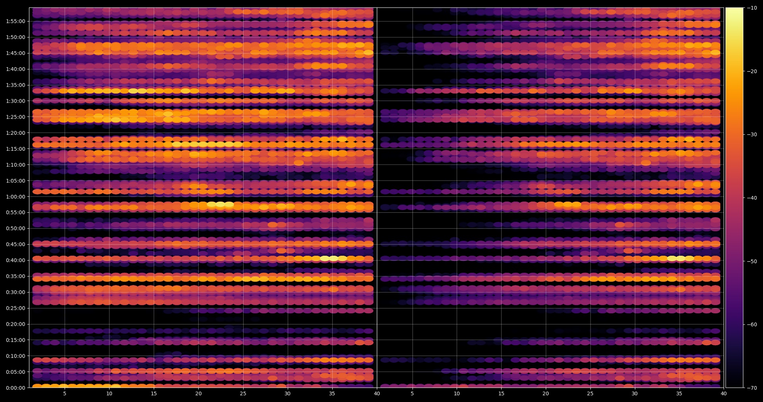763x402 pixels.
Task: Select the left heatmap's x-axis label 30
Action: click(x=287, y=394)
